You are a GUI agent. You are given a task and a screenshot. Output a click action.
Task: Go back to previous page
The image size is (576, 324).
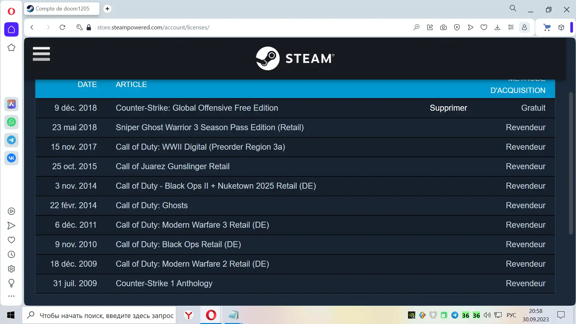32,27
